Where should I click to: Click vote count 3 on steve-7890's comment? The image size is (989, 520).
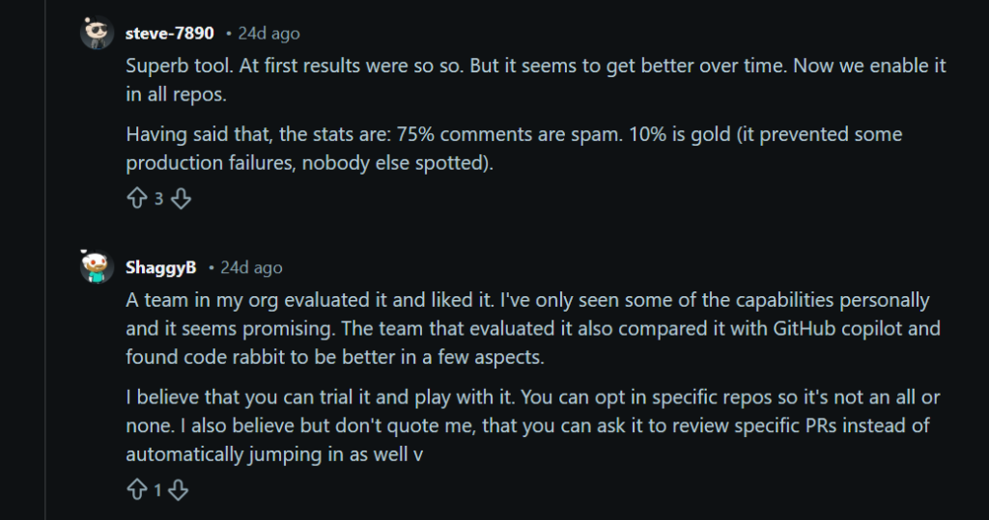158,199
